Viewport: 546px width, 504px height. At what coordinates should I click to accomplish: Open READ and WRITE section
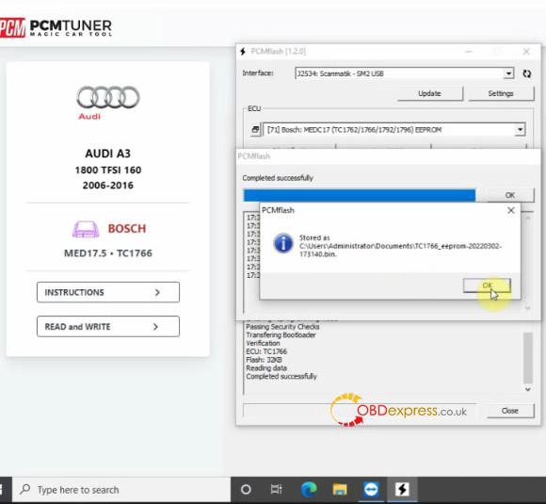pyautogui.click(x=108, y=326)
